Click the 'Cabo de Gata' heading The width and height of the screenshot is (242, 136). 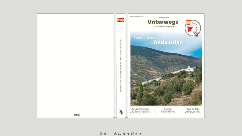pos(193,109)
